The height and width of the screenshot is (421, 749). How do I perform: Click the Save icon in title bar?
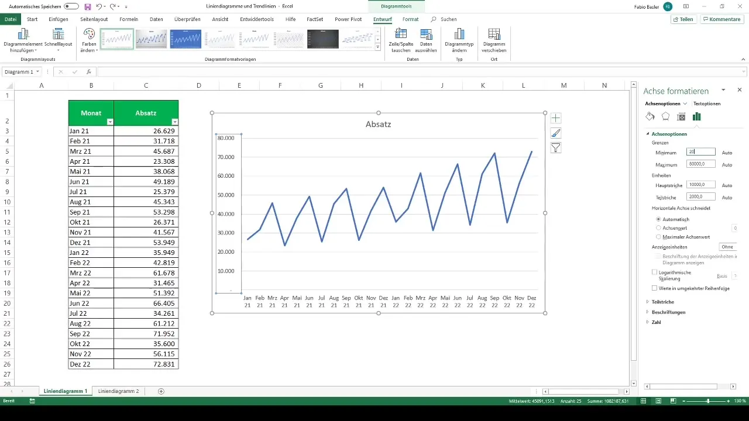tap(87, 6)
